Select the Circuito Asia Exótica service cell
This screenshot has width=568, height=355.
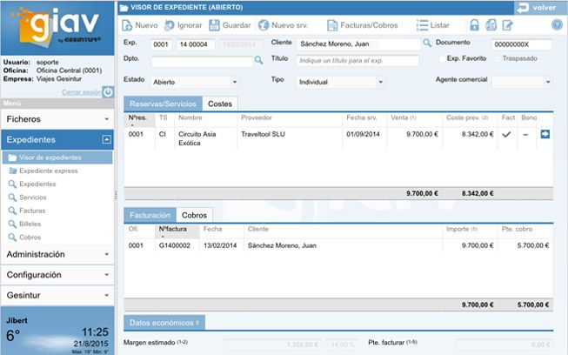point(205,138)
